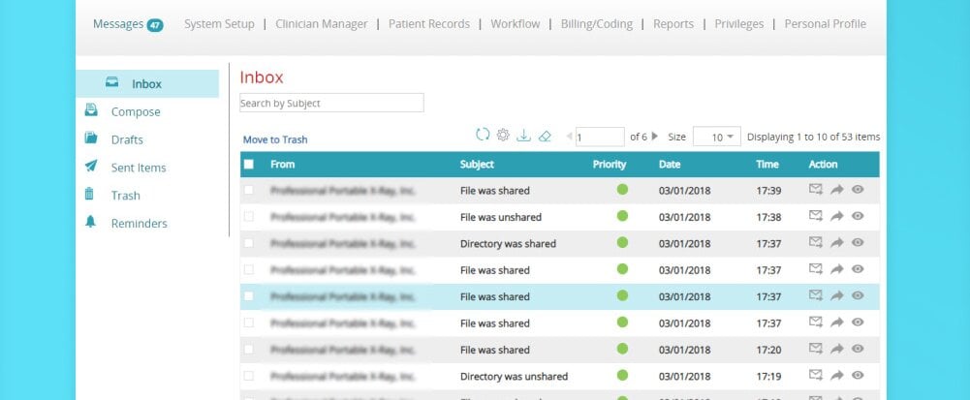970x400 pixels.
Task: Click reply envelope icon on 17:39 message
Action: click(x=816, y=190)
